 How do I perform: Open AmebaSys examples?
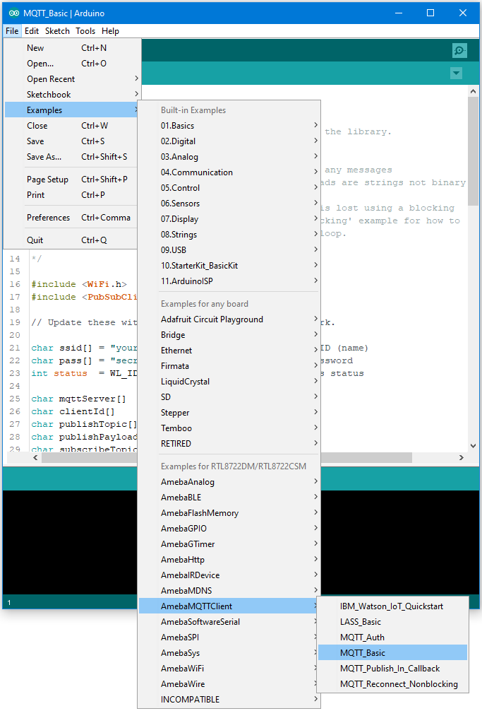(x=229, y=653)
